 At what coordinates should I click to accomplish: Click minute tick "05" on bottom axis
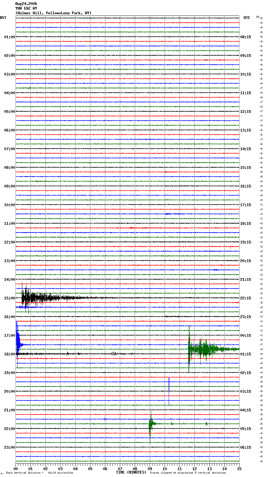point(90,469)
